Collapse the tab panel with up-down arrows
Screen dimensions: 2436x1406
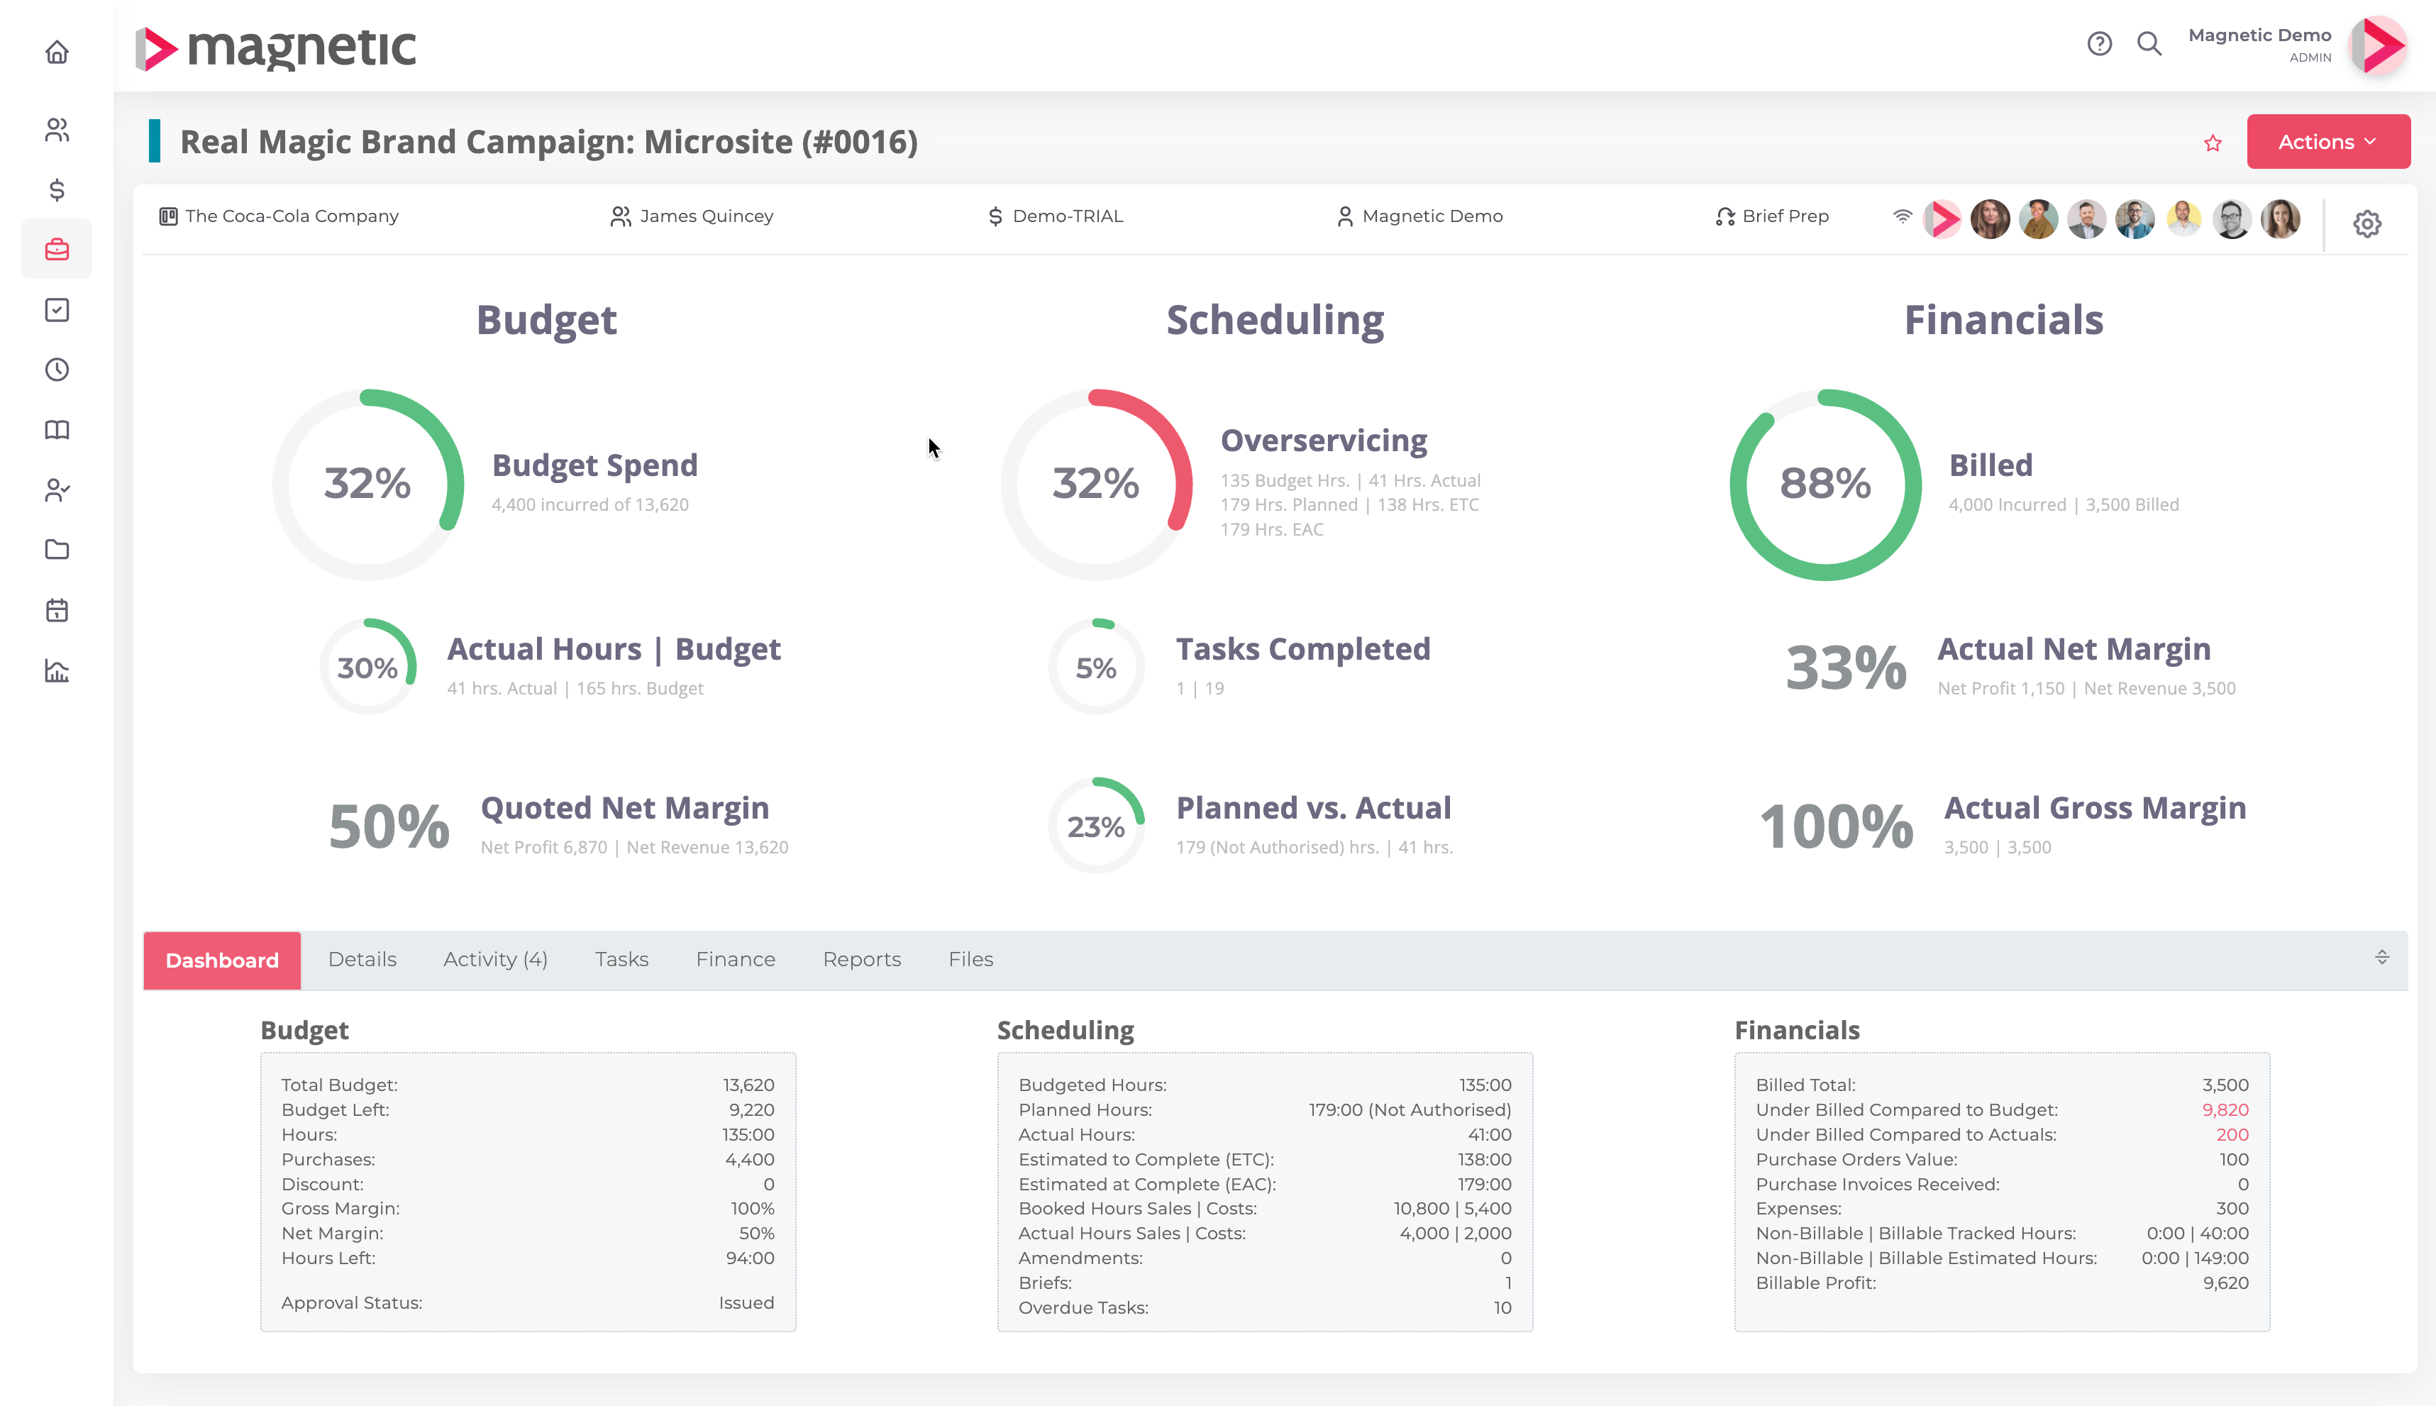2382,958
